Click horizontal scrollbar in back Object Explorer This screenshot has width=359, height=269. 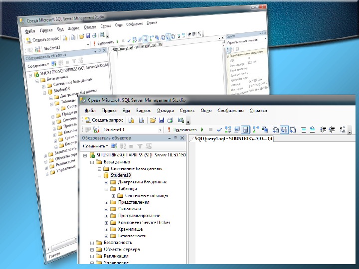pos(64,244)
